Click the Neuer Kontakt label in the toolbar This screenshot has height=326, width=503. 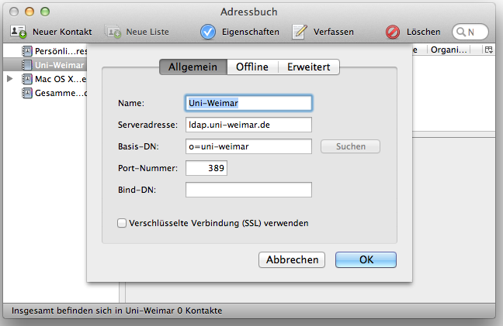pos(62,32)
